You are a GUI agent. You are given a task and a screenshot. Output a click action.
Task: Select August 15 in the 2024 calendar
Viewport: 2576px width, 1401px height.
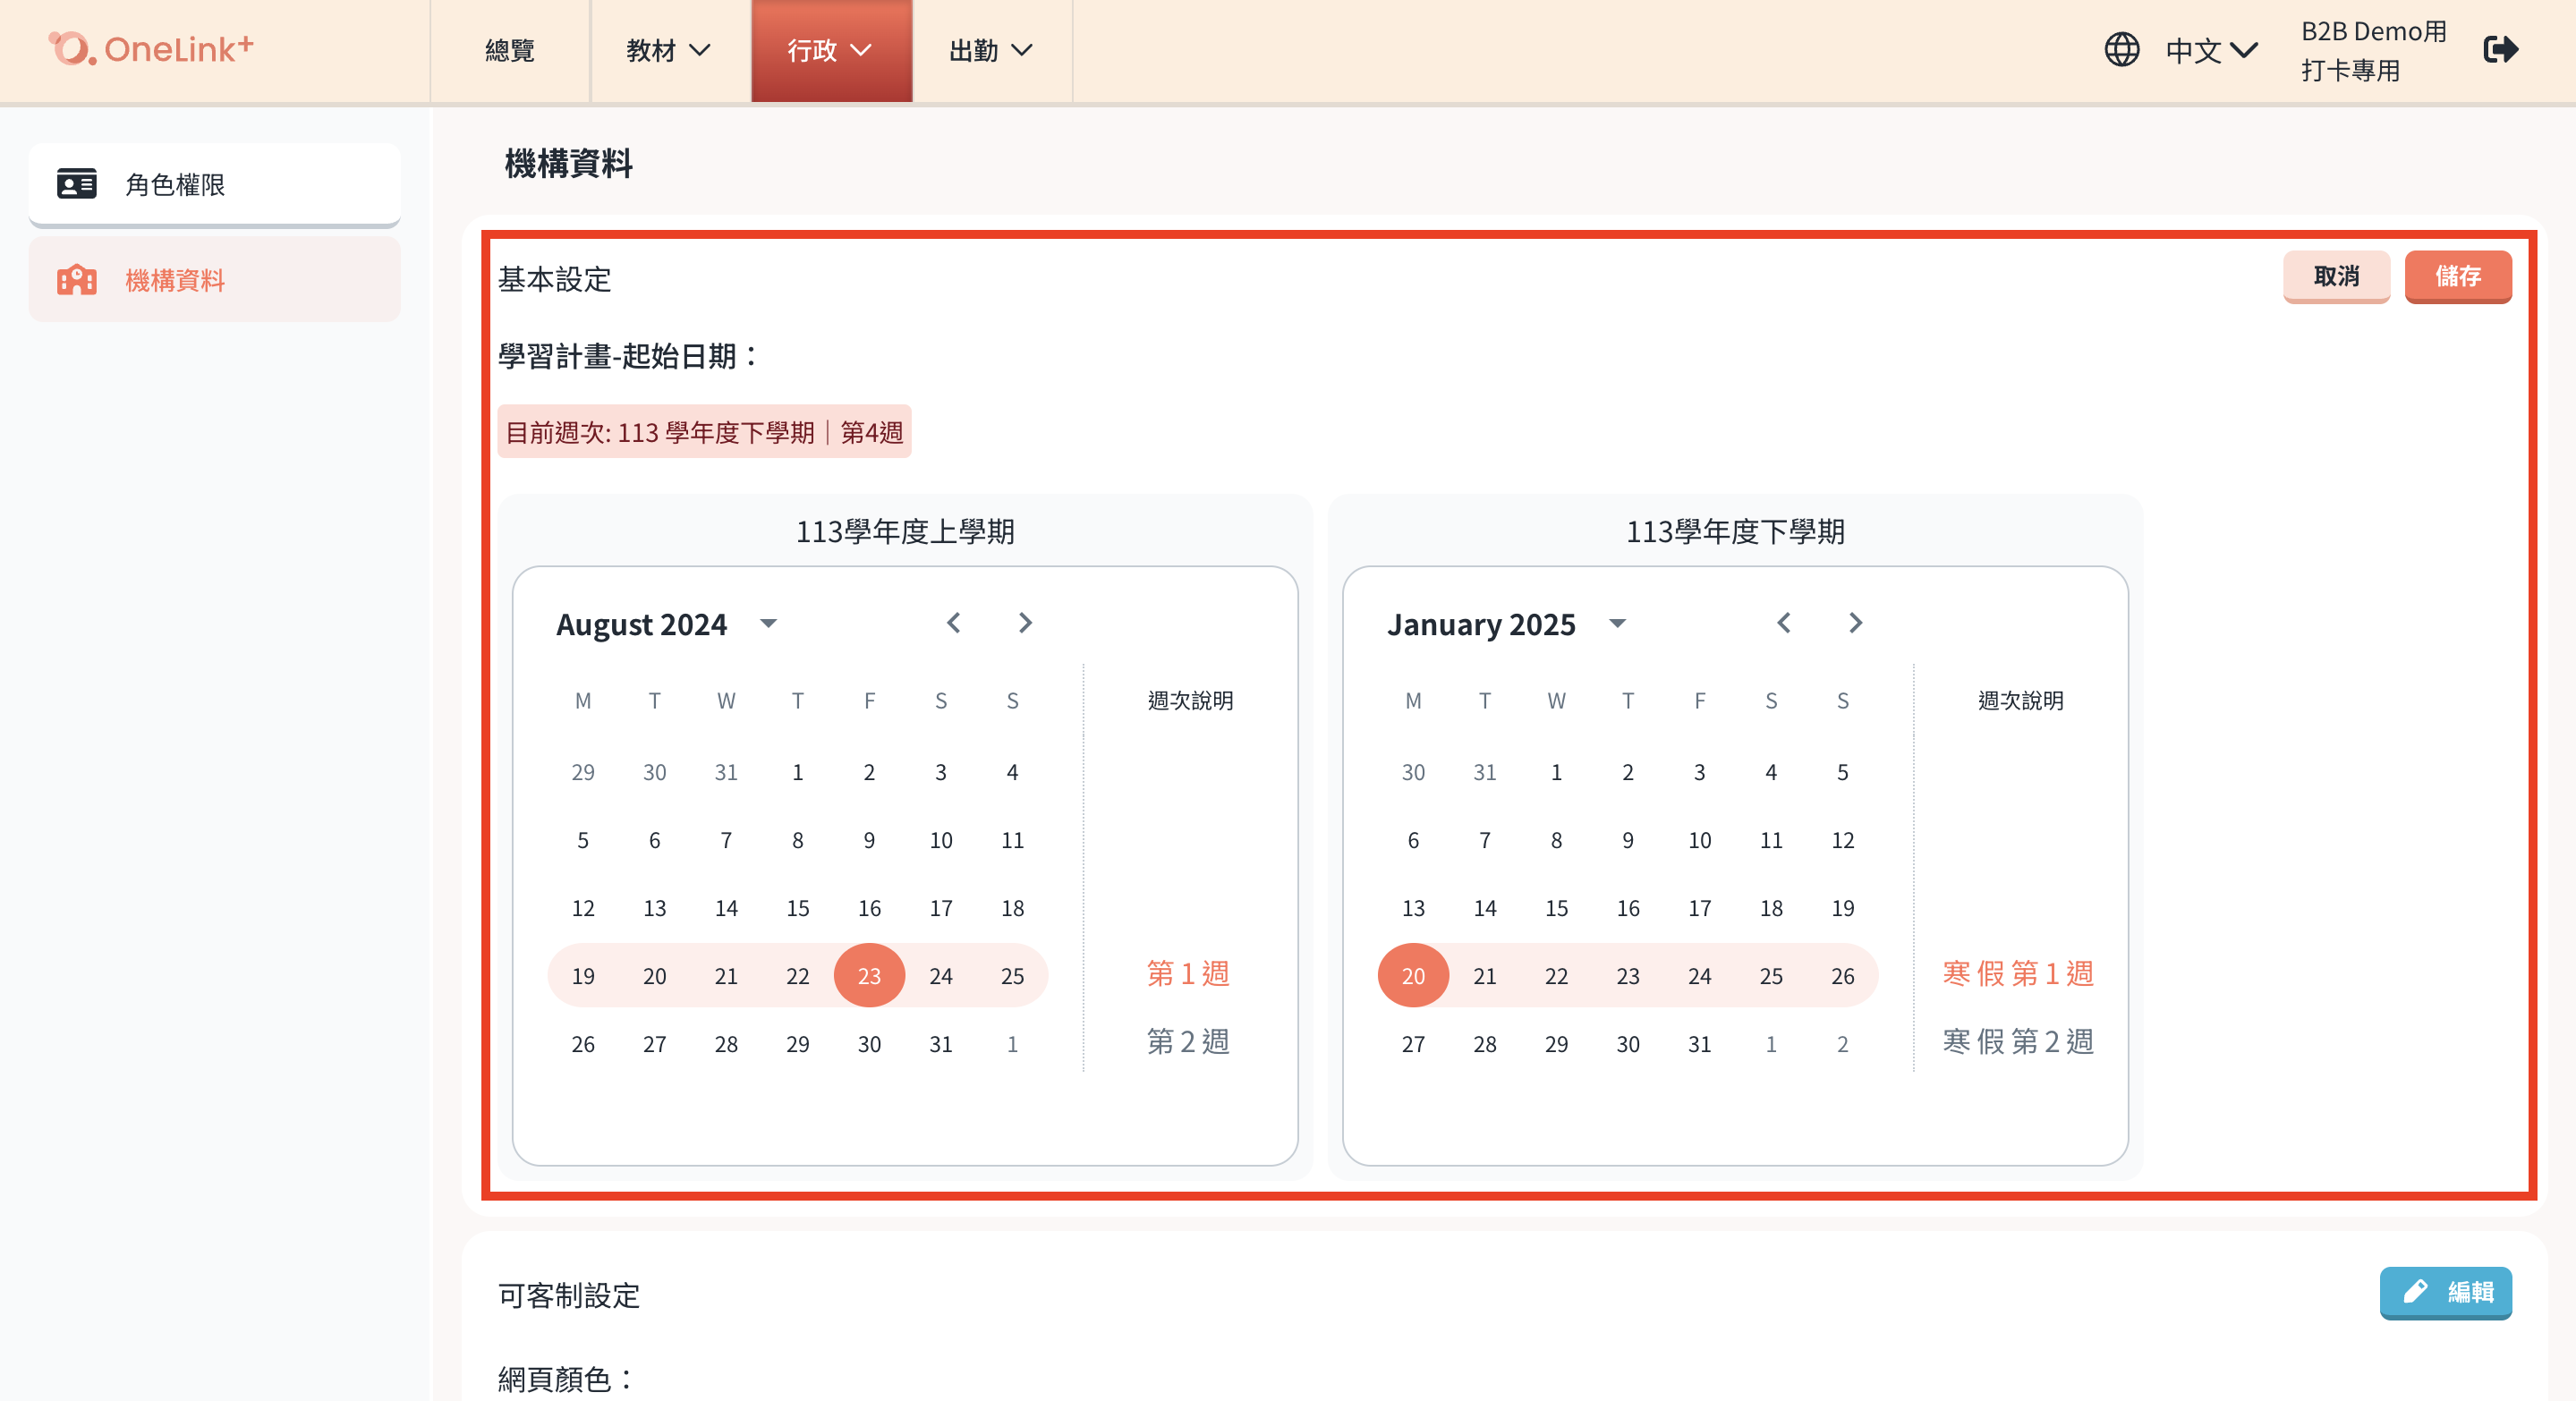(x=798, y=907)
